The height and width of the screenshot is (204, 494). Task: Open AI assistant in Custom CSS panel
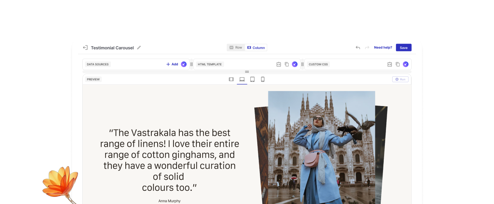pyautogui.click(x=406, y=64)
